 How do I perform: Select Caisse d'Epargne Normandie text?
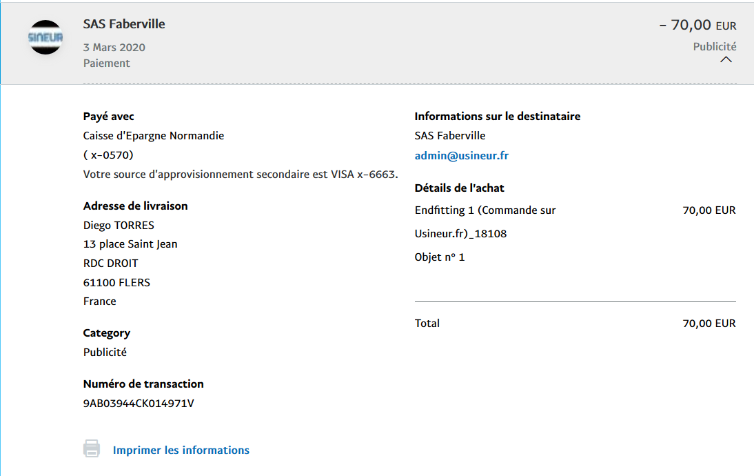click(x=154, y=136)
